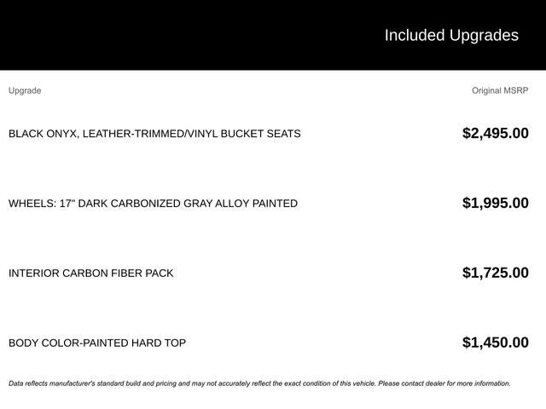Click the words "HARD TOP"
Image resolution: width=546 pixels, height=409 pixels.
click(159, 343)
